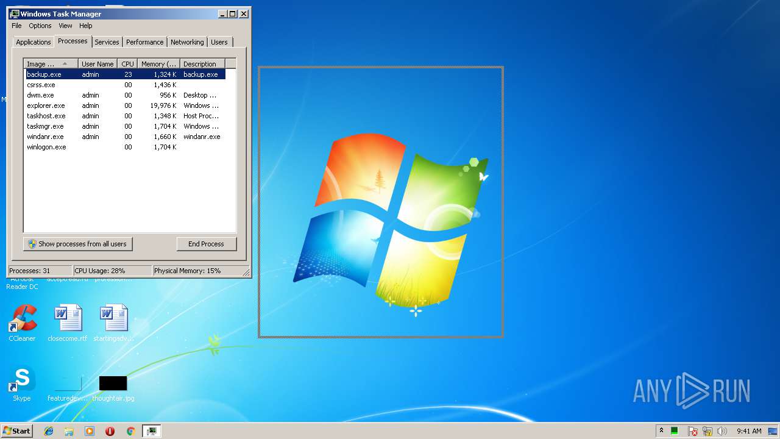Open Internet Explorer from the taskbar
The height and width of the screenshot is (439, 780).
[49, 431]
